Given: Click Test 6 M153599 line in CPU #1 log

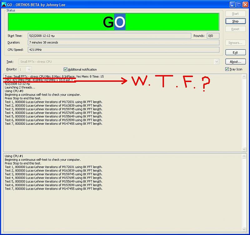Looking at the screenshot, I should tap(53, 185).
